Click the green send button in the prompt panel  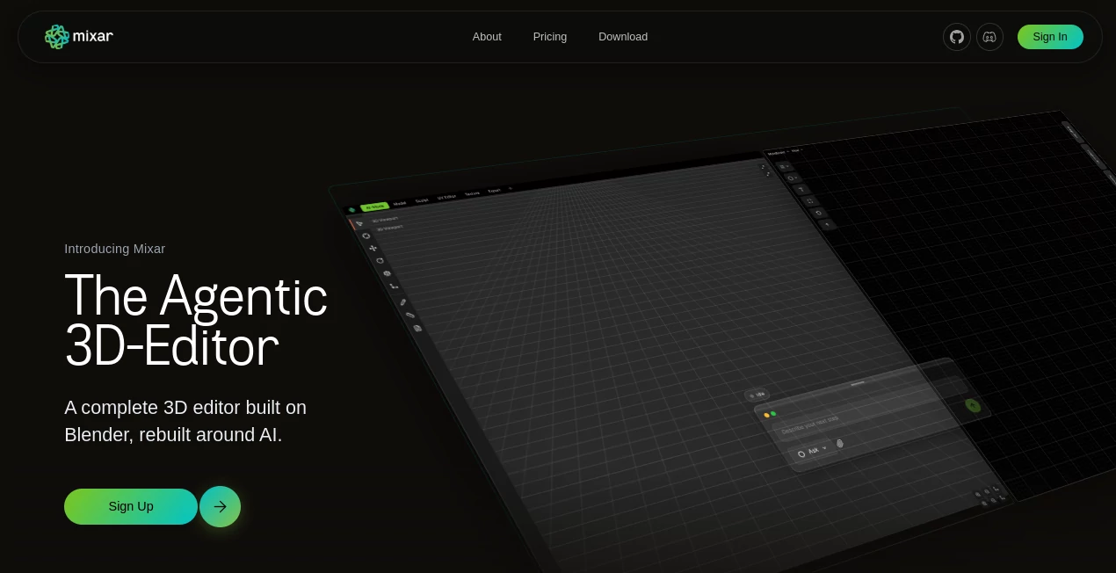[973, 405]
